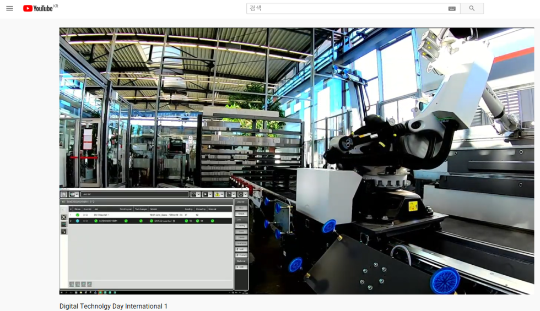The image size is (540, 311).
Task: Click the speed gauge icon in toolbar
Action: pyautogui.click(x=194, y=194)
